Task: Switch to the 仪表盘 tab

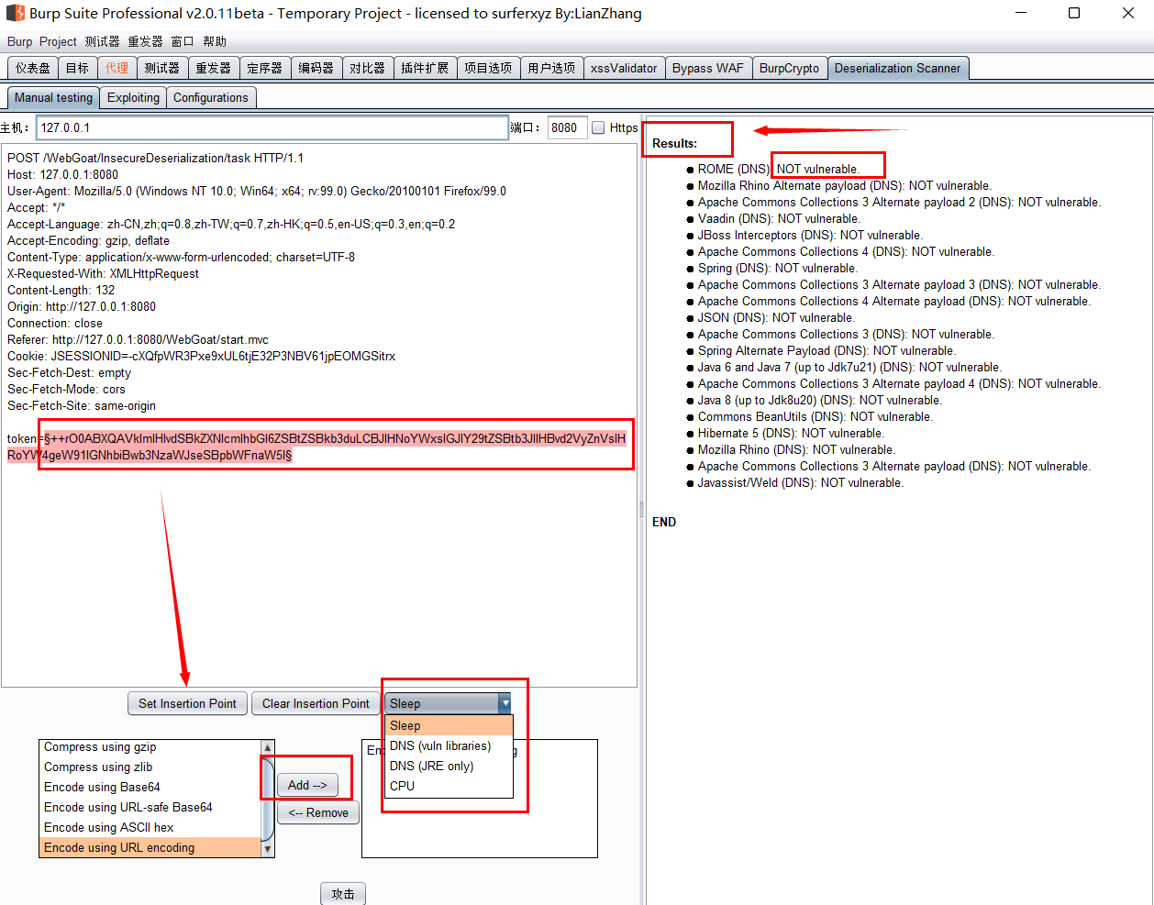Action: click(32, 68)
